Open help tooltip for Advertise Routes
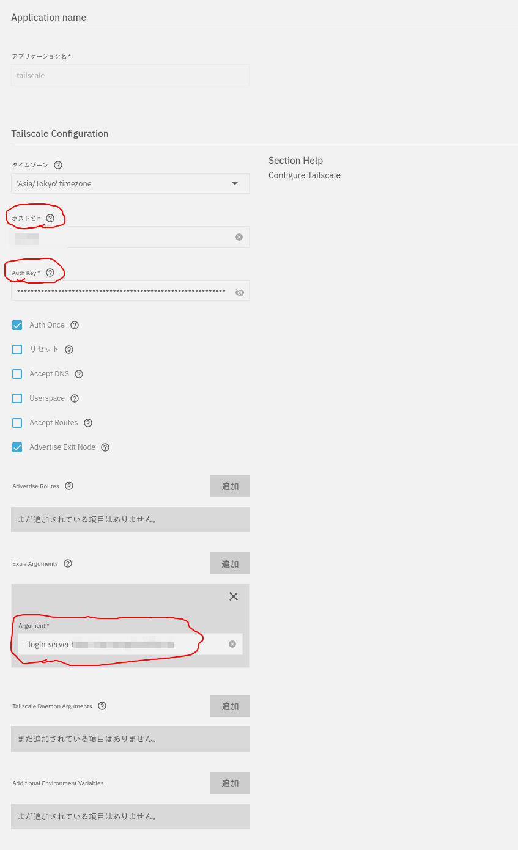Image resolution: width=518 pixels, height=850 pixels. 69,486
